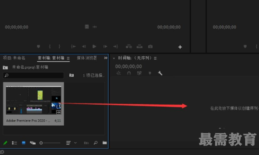Go to Out point in Source monitor
Screen dimensions: 259x155
point(116,46)
